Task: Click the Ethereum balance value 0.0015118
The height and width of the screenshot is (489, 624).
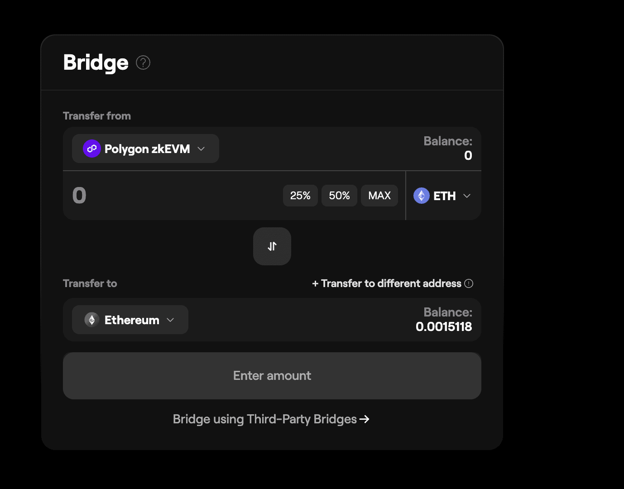Action: [444, 326]
